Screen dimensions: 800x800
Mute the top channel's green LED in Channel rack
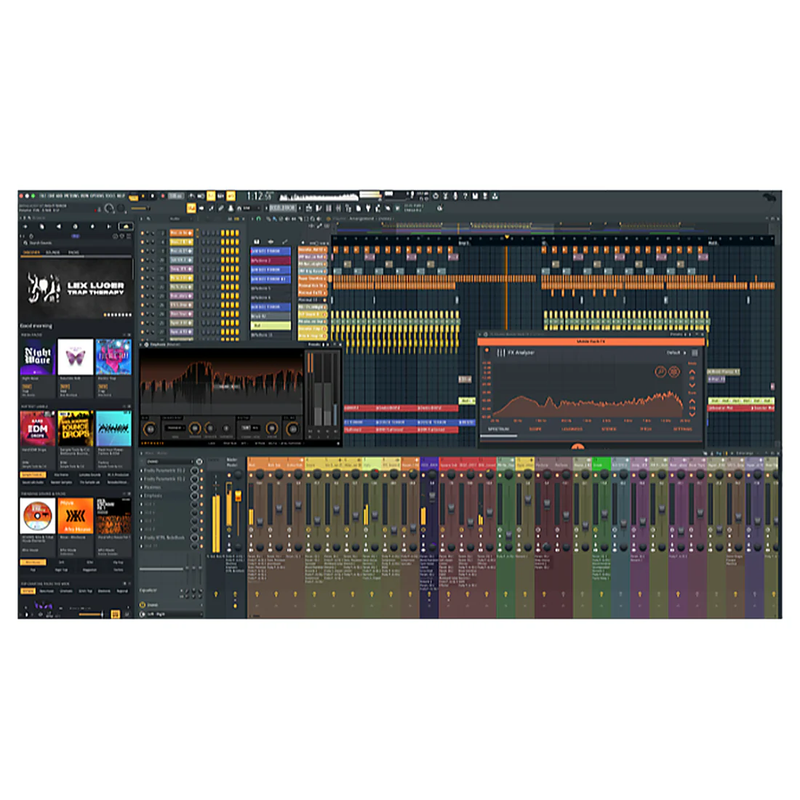point(143,233)
